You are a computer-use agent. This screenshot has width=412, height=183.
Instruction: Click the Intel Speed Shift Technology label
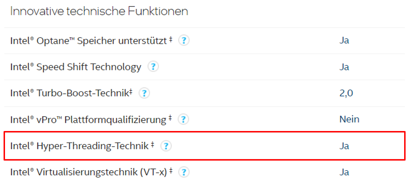[76, 67]
